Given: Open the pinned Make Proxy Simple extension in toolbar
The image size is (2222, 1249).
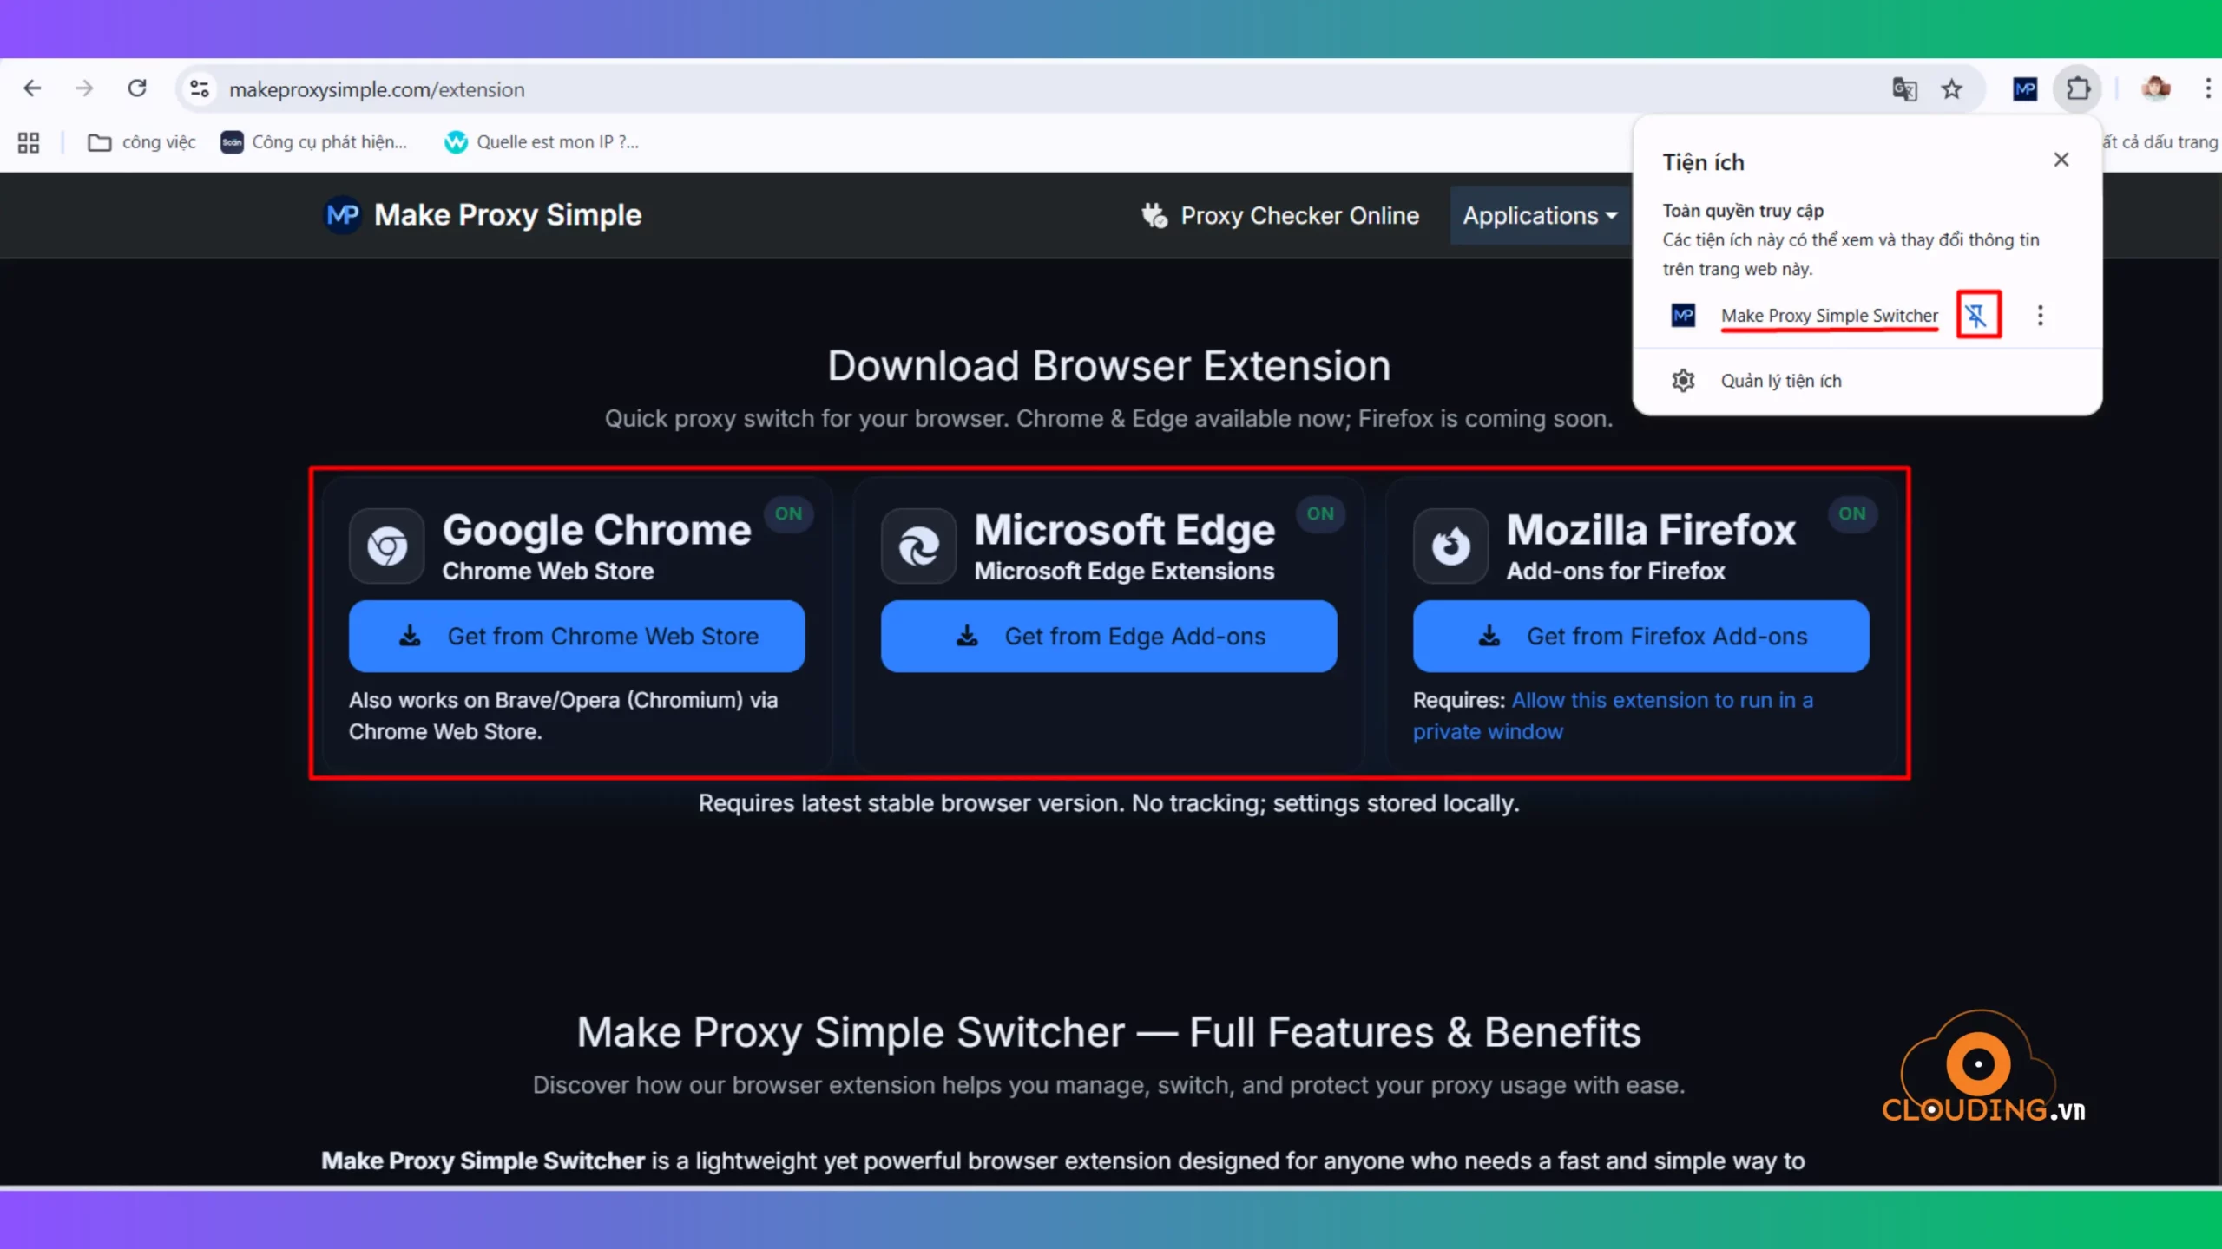Looking at the screenshot, I should pos(2025,88).
